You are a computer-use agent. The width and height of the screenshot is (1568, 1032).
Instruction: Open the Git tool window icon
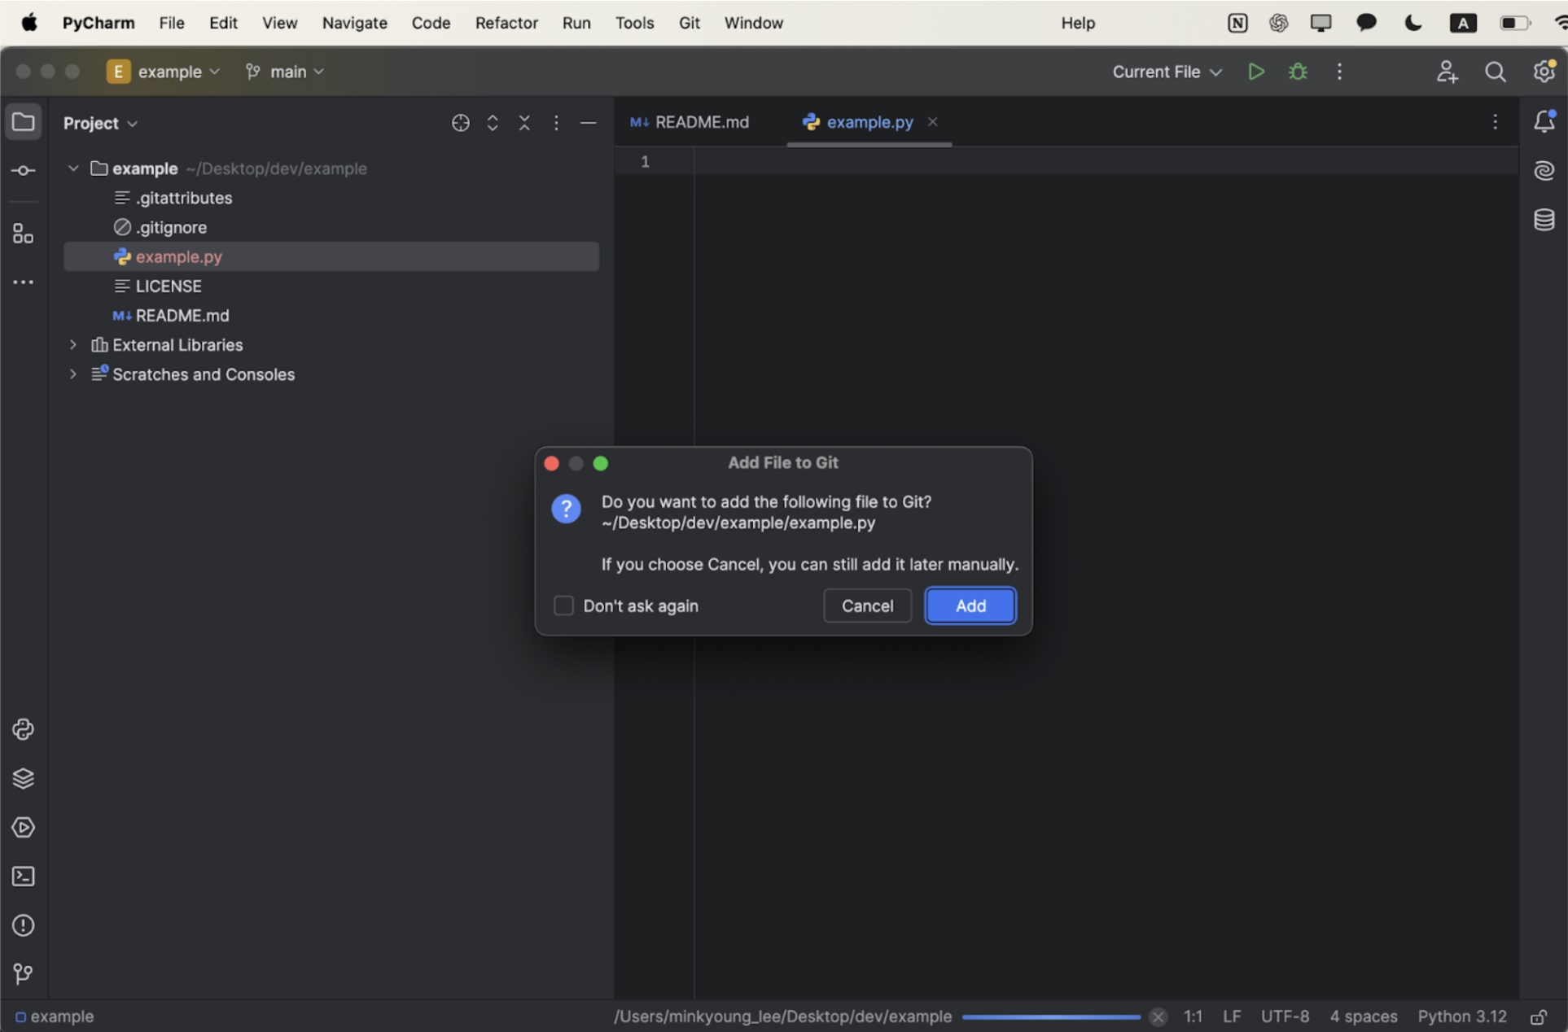(x=23, y=973)
